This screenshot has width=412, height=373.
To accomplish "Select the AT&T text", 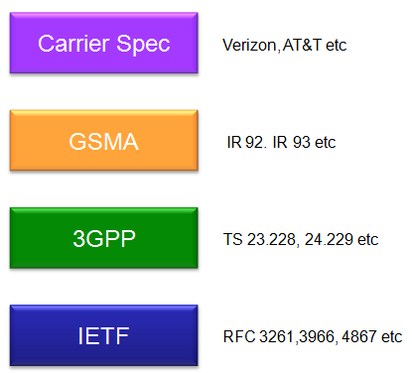I will [302, 45].
